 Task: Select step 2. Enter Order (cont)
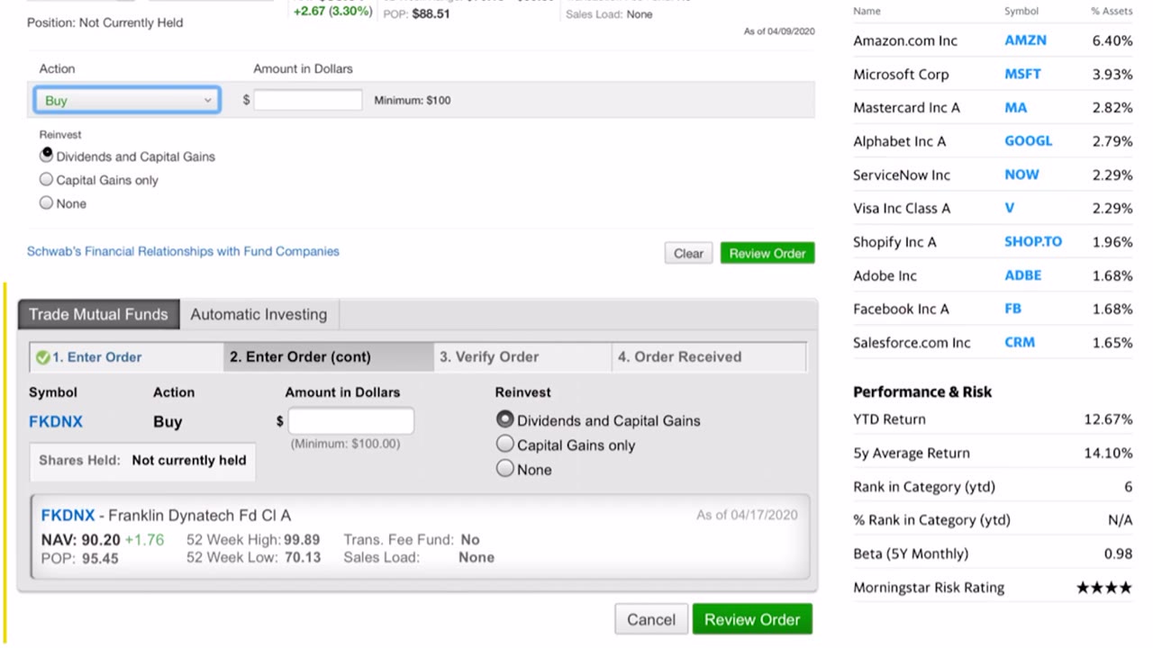point(328,356)
